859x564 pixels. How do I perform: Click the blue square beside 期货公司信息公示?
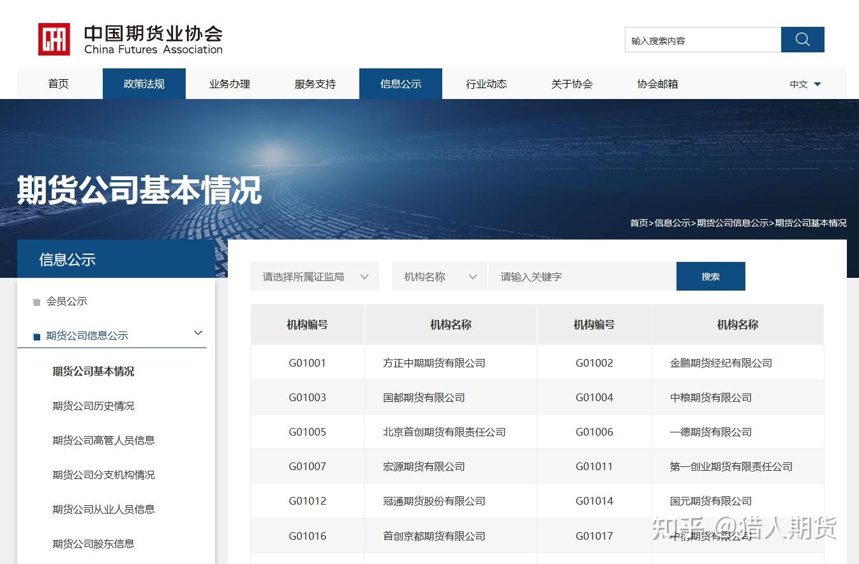(x=36, y=337)
